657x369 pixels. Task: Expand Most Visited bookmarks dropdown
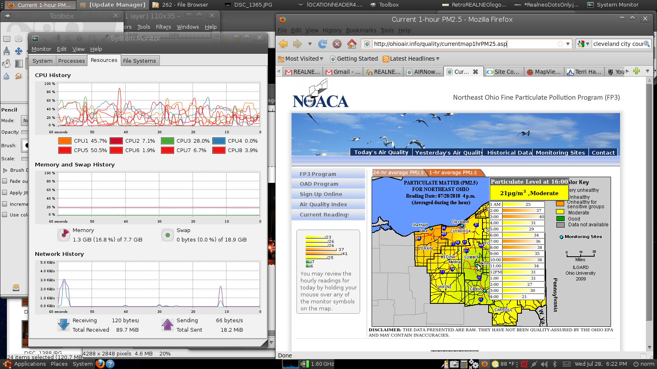(322, 59)
